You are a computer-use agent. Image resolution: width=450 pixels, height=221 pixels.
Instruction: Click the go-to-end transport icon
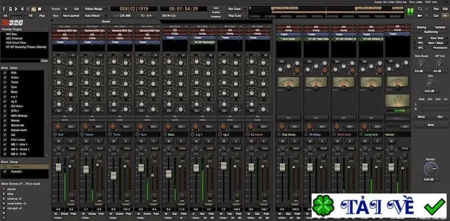[22, 9]
